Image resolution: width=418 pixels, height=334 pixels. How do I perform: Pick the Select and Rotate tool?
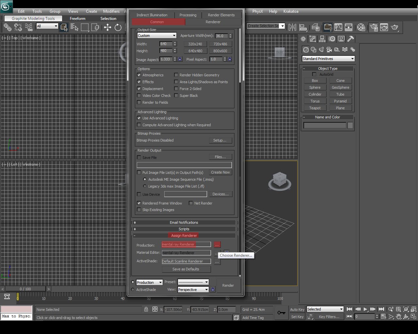tap(118, 27)
